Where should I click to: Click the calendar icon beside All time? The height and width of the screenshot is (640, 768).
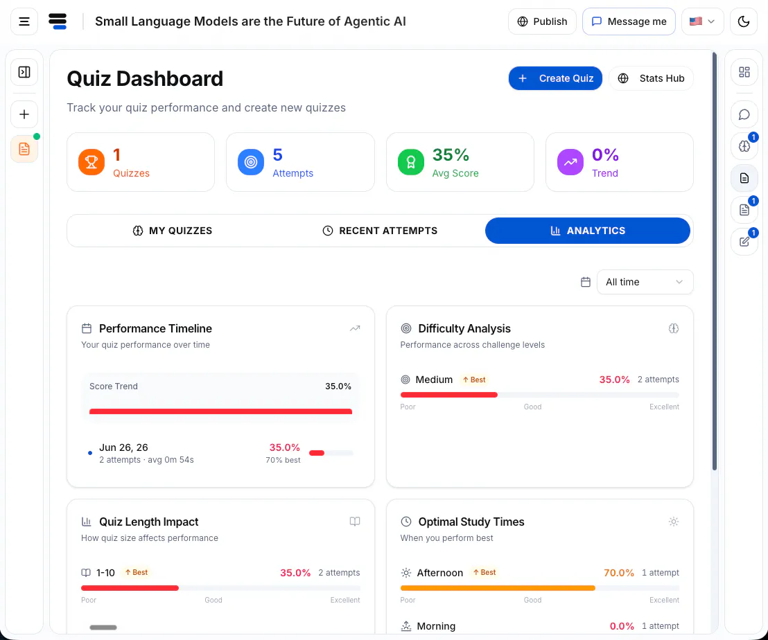coord(585,282)
